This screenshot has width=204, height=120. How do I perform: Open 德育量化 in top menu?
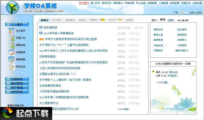[118, 3]
